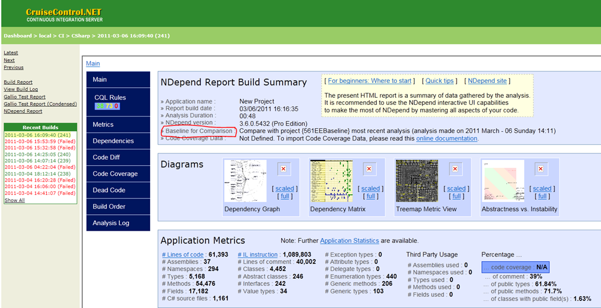This screenshot has height=308, width=601.
Task: Click broken image icon beside Abstractness vs. Instability
Action: click(x=541, y=169)
